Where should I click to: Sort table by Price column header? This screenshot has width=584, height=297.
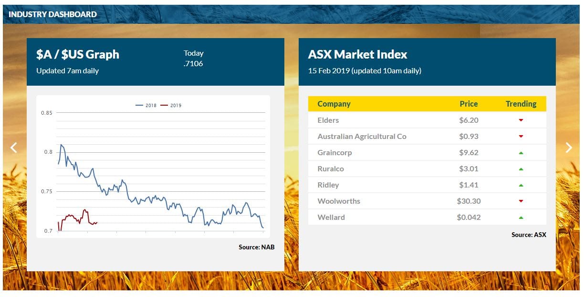(469, 104)
